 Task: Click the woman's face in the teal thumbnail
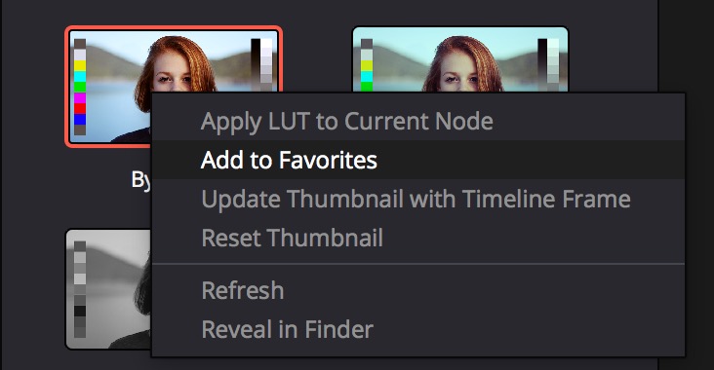coord(457,76)
